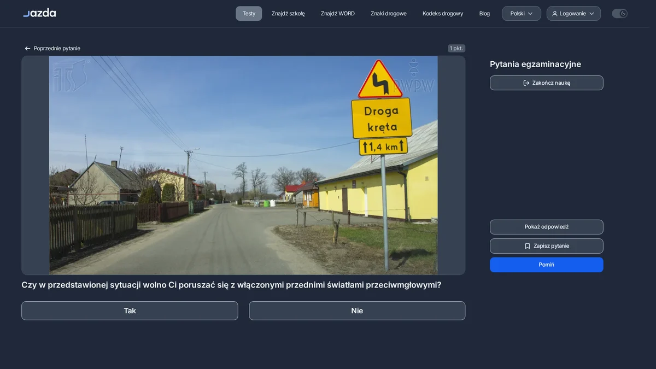Answer Nie to the question
The image size is (656, 369).
[x=357, y=311]
